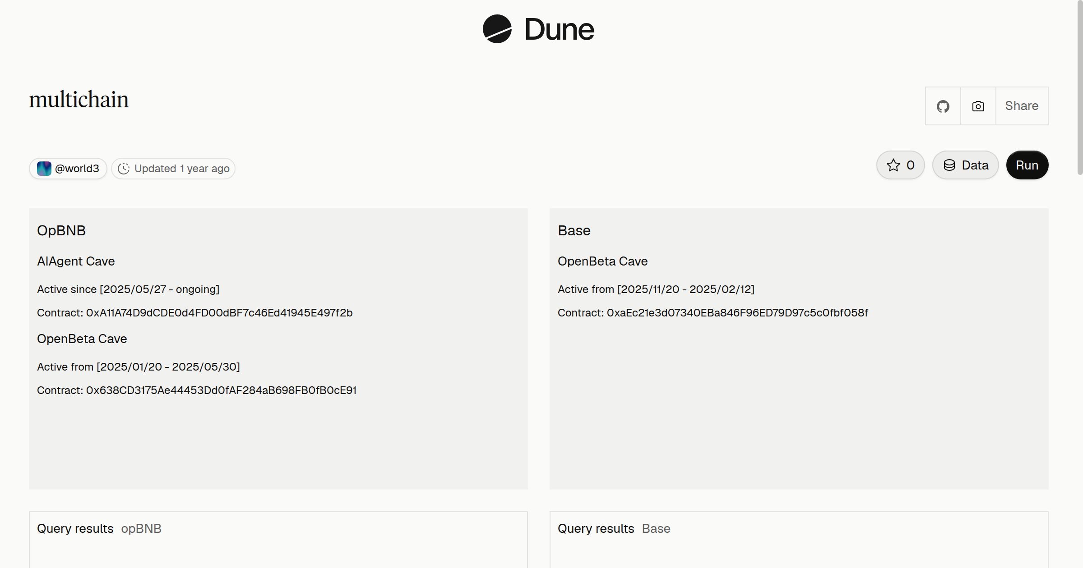1083x568 pixels.
Task: Open the Data button
Action: point(966,165)
